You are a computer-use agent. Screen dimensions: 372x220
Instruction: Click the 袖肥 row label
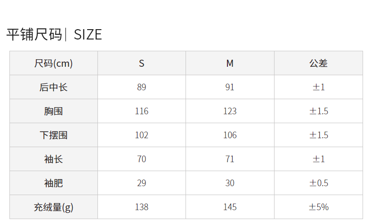(x=54, y=183)
